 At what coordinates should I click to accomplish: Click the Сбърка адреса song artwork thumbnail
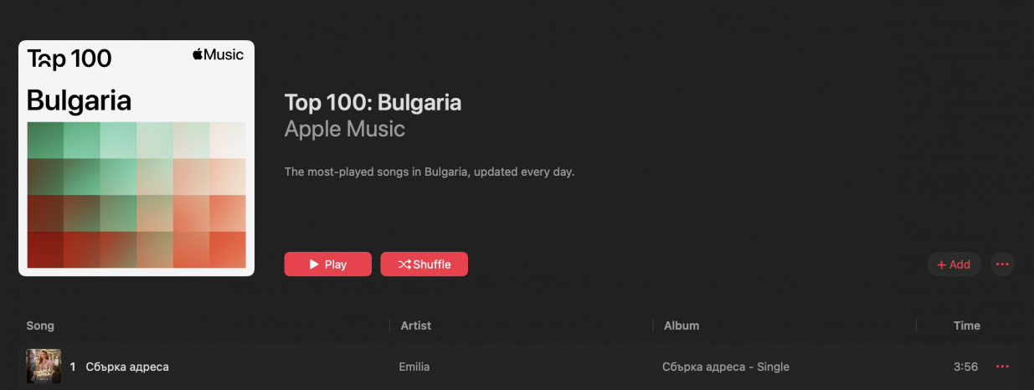[44, 367]
